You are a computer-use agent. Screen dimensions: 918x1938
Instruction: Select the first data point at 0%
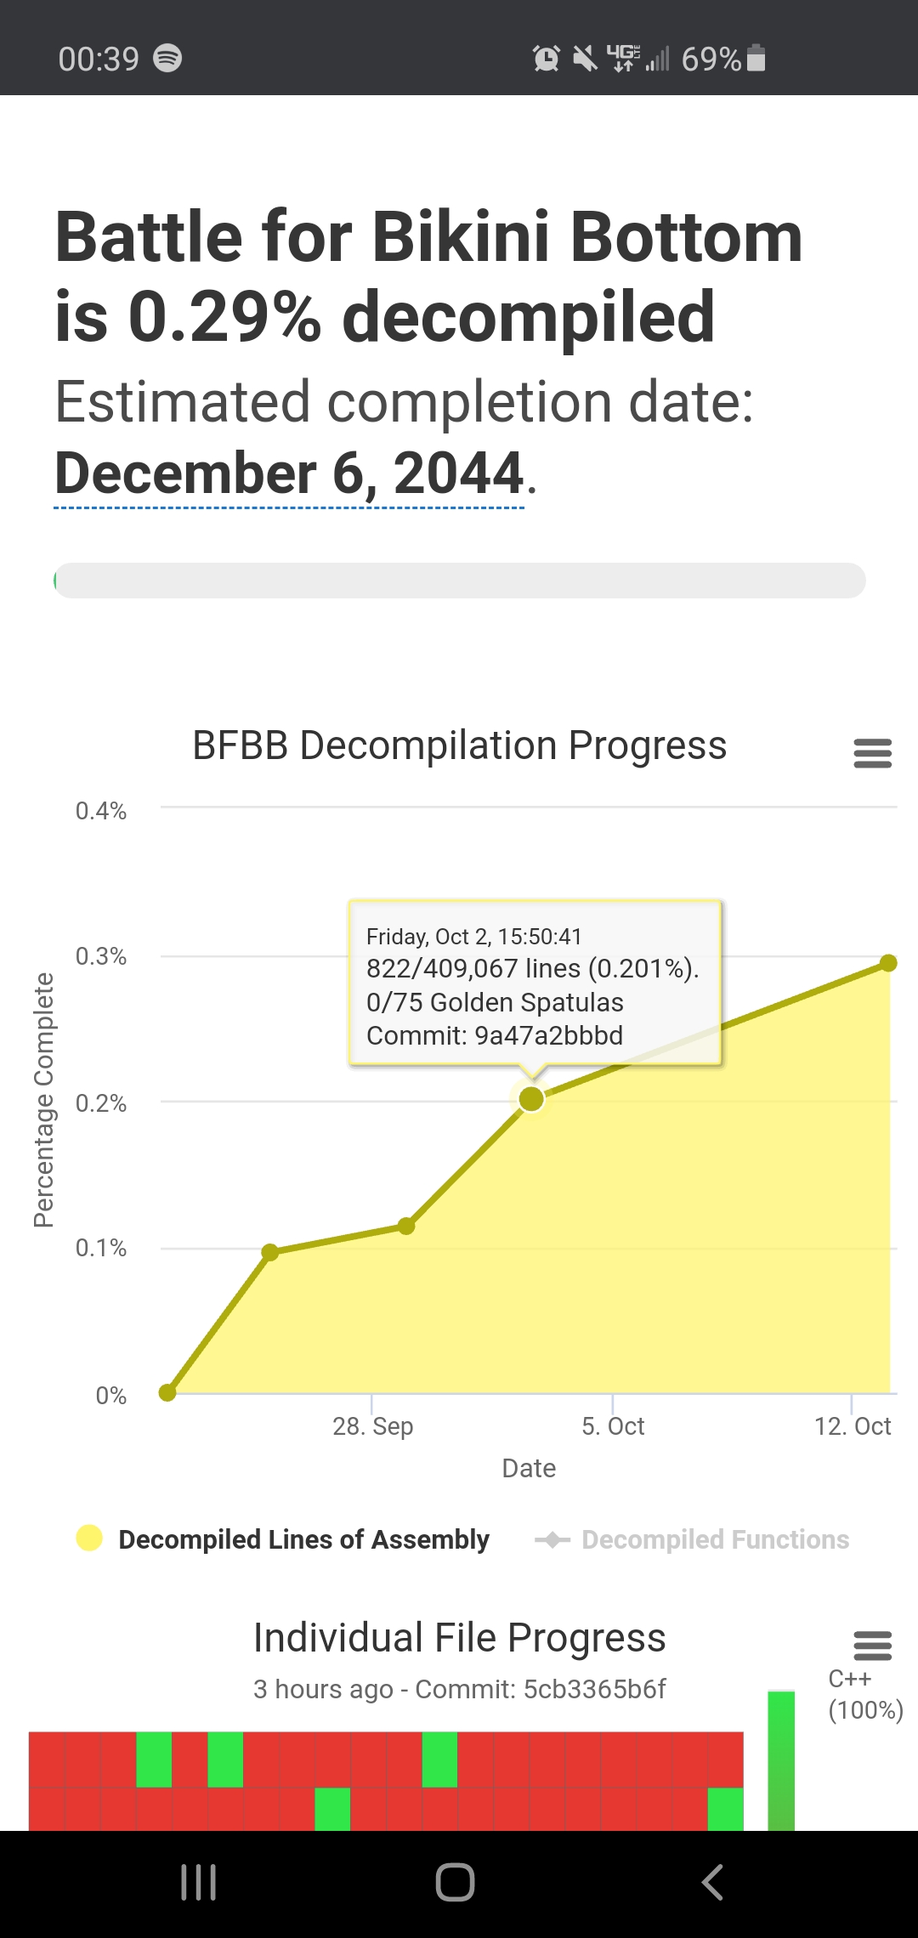167,1392
